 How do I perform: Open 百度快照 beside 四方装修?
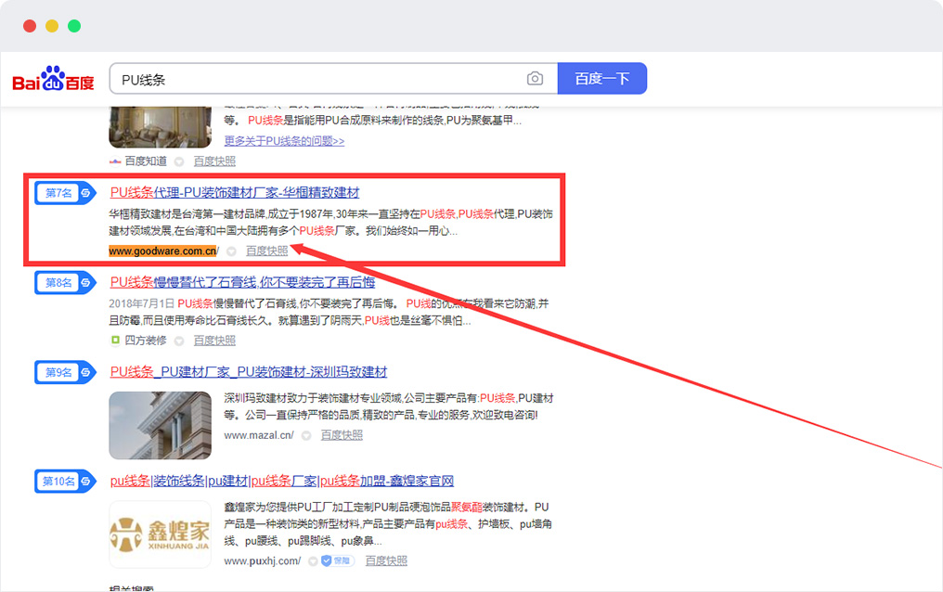tap(214, 341)
